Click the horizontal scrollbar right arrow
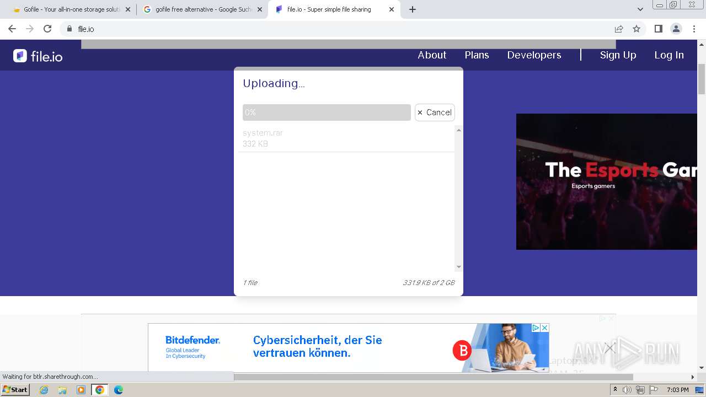 (693, 377)
